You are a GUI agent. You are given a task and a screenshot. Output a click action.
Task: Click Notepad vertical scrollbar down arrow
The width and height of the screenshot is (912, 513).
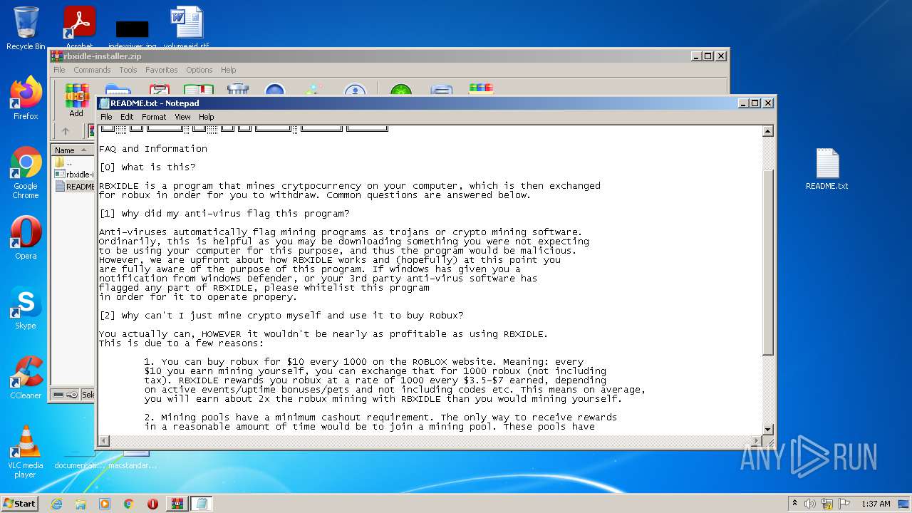tap(768, 429)
